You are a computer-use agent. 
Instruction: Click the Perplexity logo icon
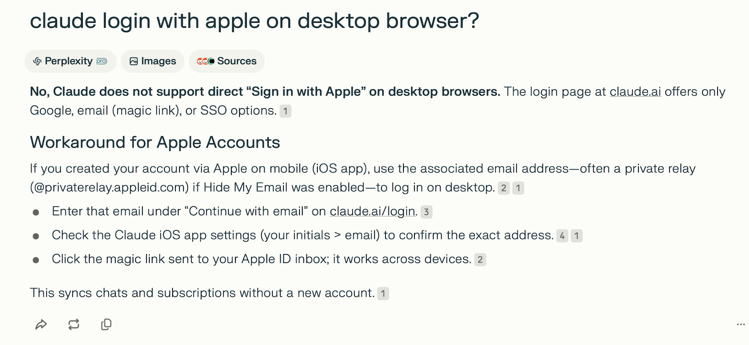[37, 61]
